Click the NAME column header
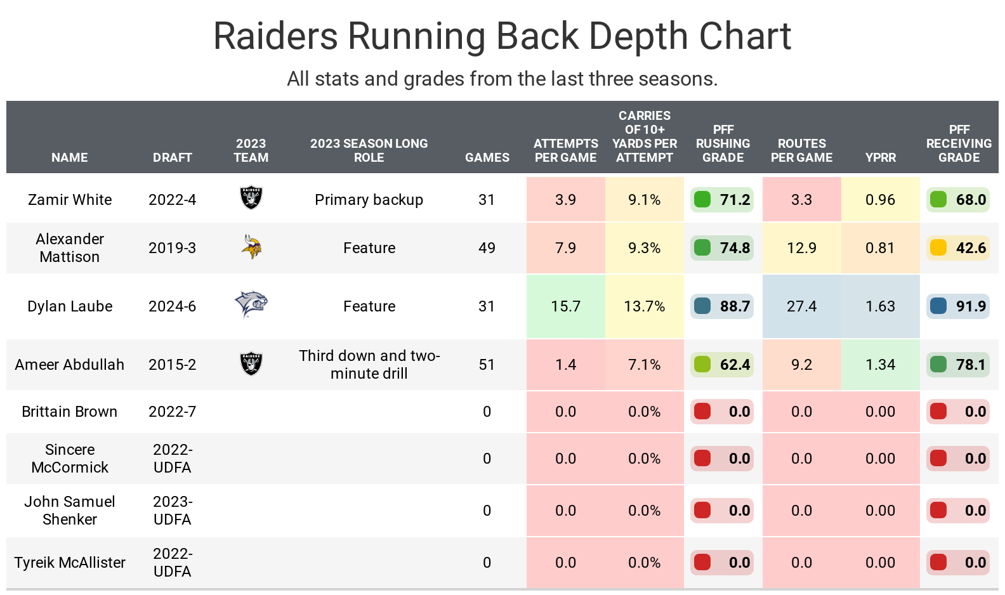1005x595 pixels. point(70,157)
